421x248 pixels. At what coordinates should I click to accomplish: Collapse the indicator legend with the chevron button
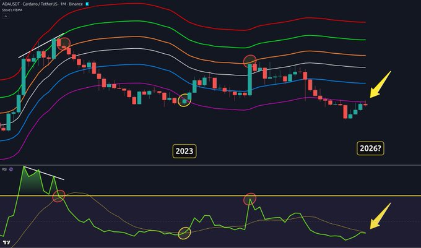[x=6, y=16]
